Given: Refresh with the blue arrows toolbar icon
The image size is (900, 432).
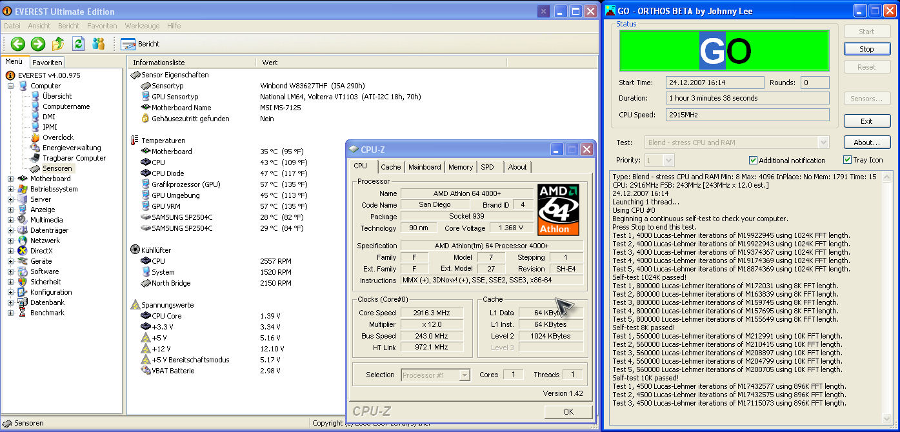Looking at the screenshot, I should (x=78, y=44).
